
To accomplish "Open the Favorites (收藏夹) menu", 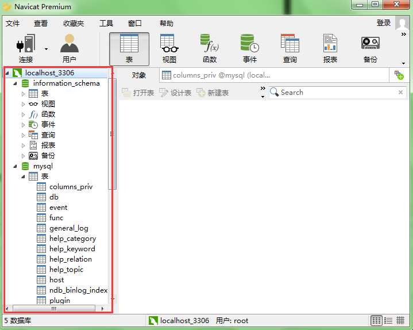I will 74,24.
